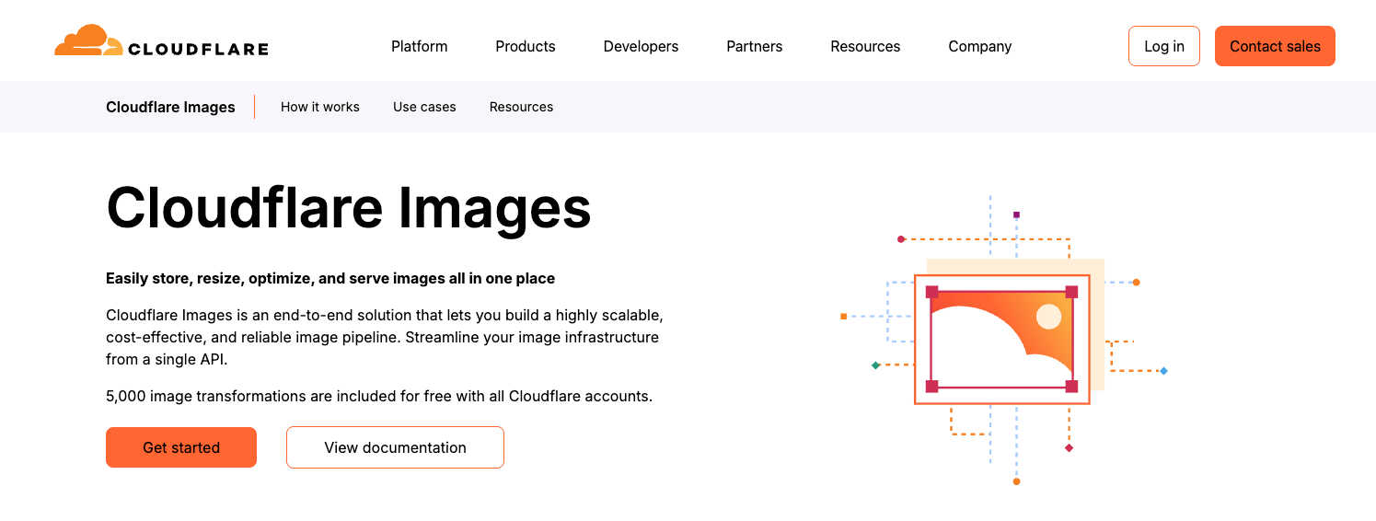Click the orange Cloudflare cloud logo

tap(88, 41)
